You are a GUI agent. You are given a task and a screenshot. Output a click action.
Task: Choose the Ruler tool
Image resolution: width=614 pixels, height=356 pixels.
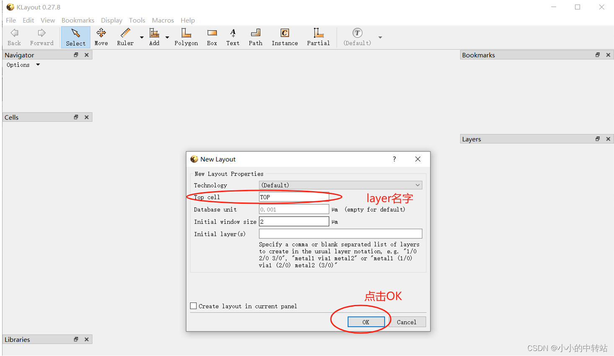click(125, 37)
